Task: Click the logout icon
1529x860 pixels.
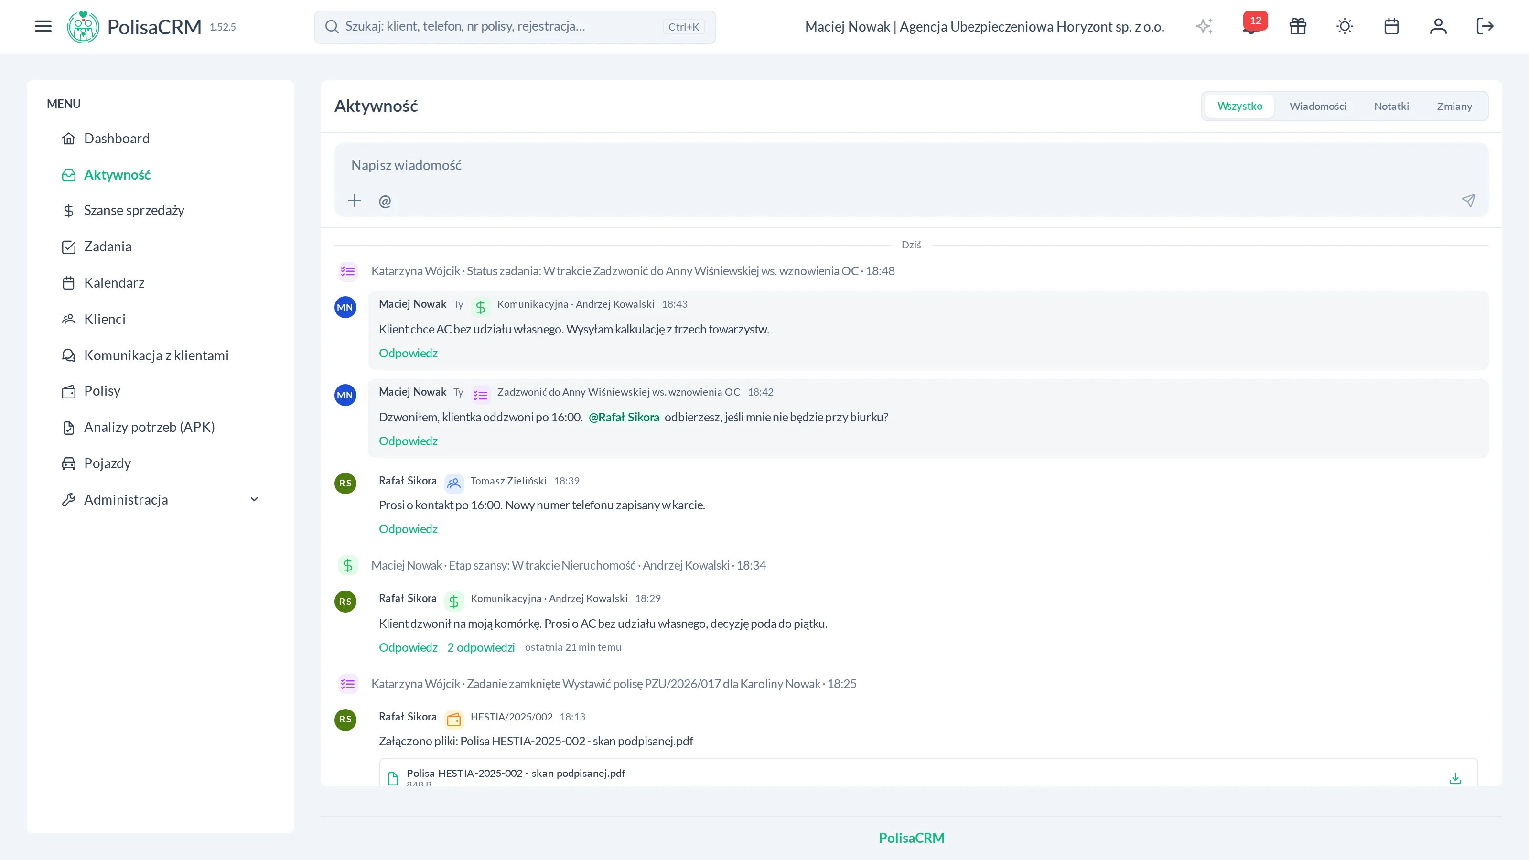Action: click(1485, 26)
